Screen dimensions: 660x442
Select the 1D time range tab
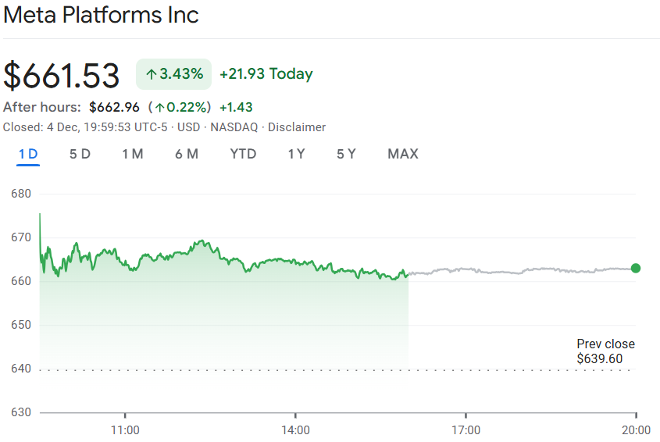point(28,154)
